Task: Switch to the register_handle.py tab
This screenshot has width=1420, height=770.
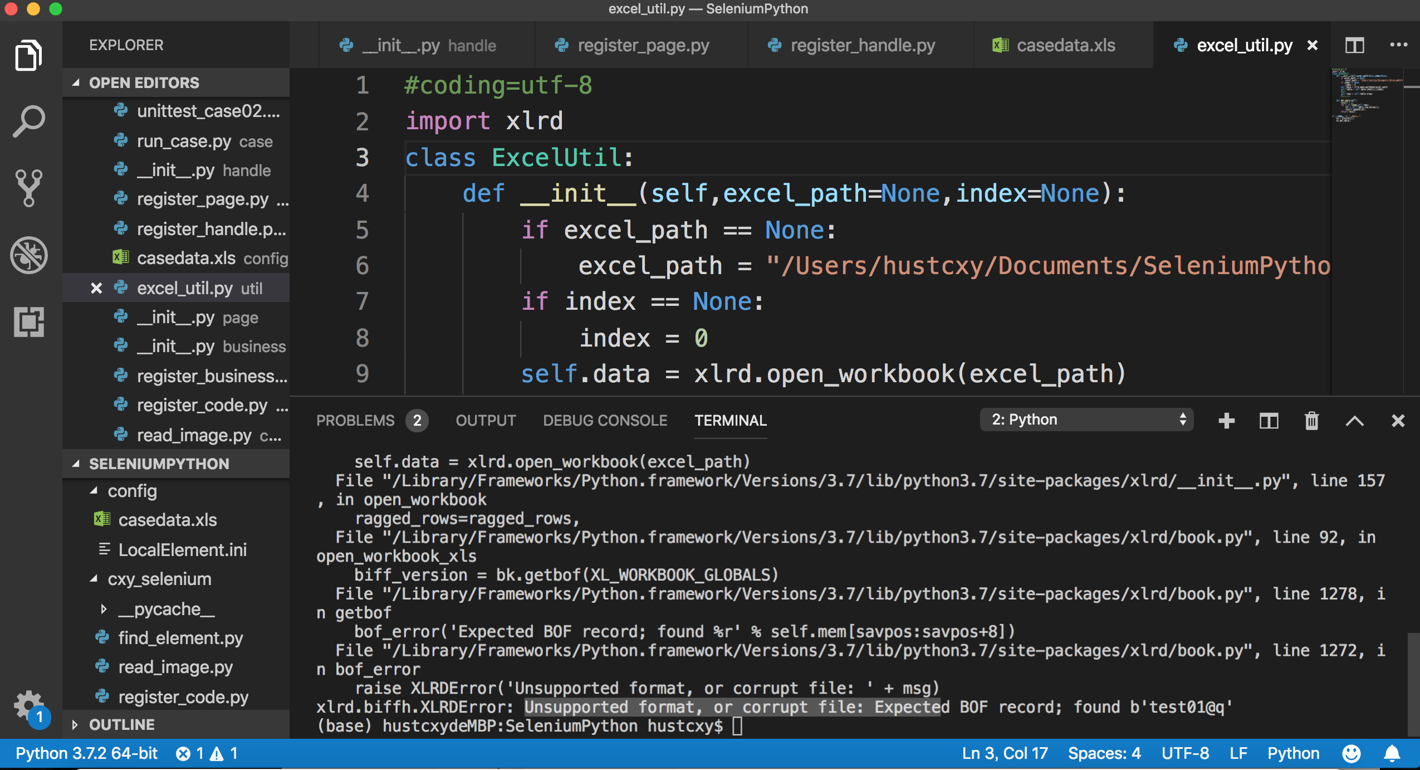Action: pyautogui.click(x=860, y=45)
